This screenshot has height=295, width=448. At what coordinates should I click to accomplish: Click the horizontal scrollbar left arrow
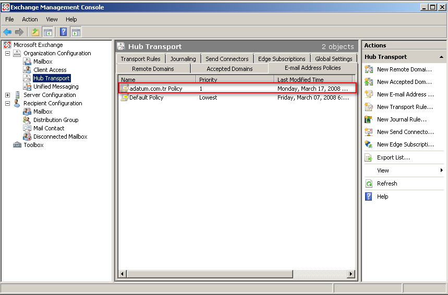pyautogui.click(x=122, y=274)
